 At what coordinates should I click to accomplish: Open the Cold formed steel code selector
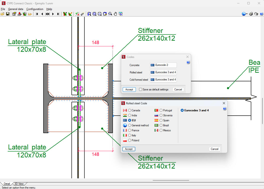(163, 80)
